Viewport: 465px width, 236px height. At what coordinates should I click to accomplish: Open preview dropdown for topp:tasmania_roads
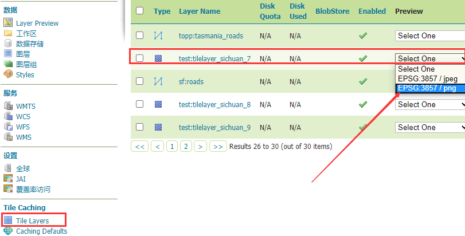pyautogui.click(x=430, y=36)
